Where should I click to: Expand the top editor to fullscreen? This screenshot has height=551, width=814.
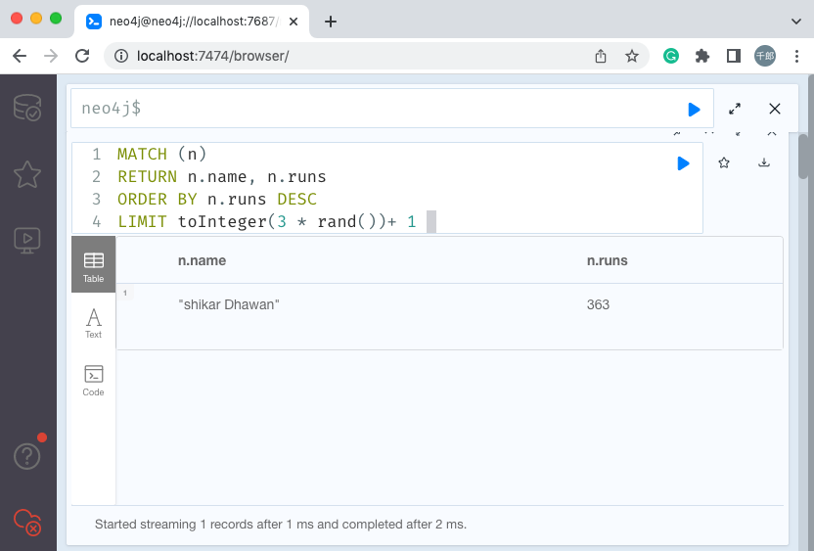(x=735, y=109)
